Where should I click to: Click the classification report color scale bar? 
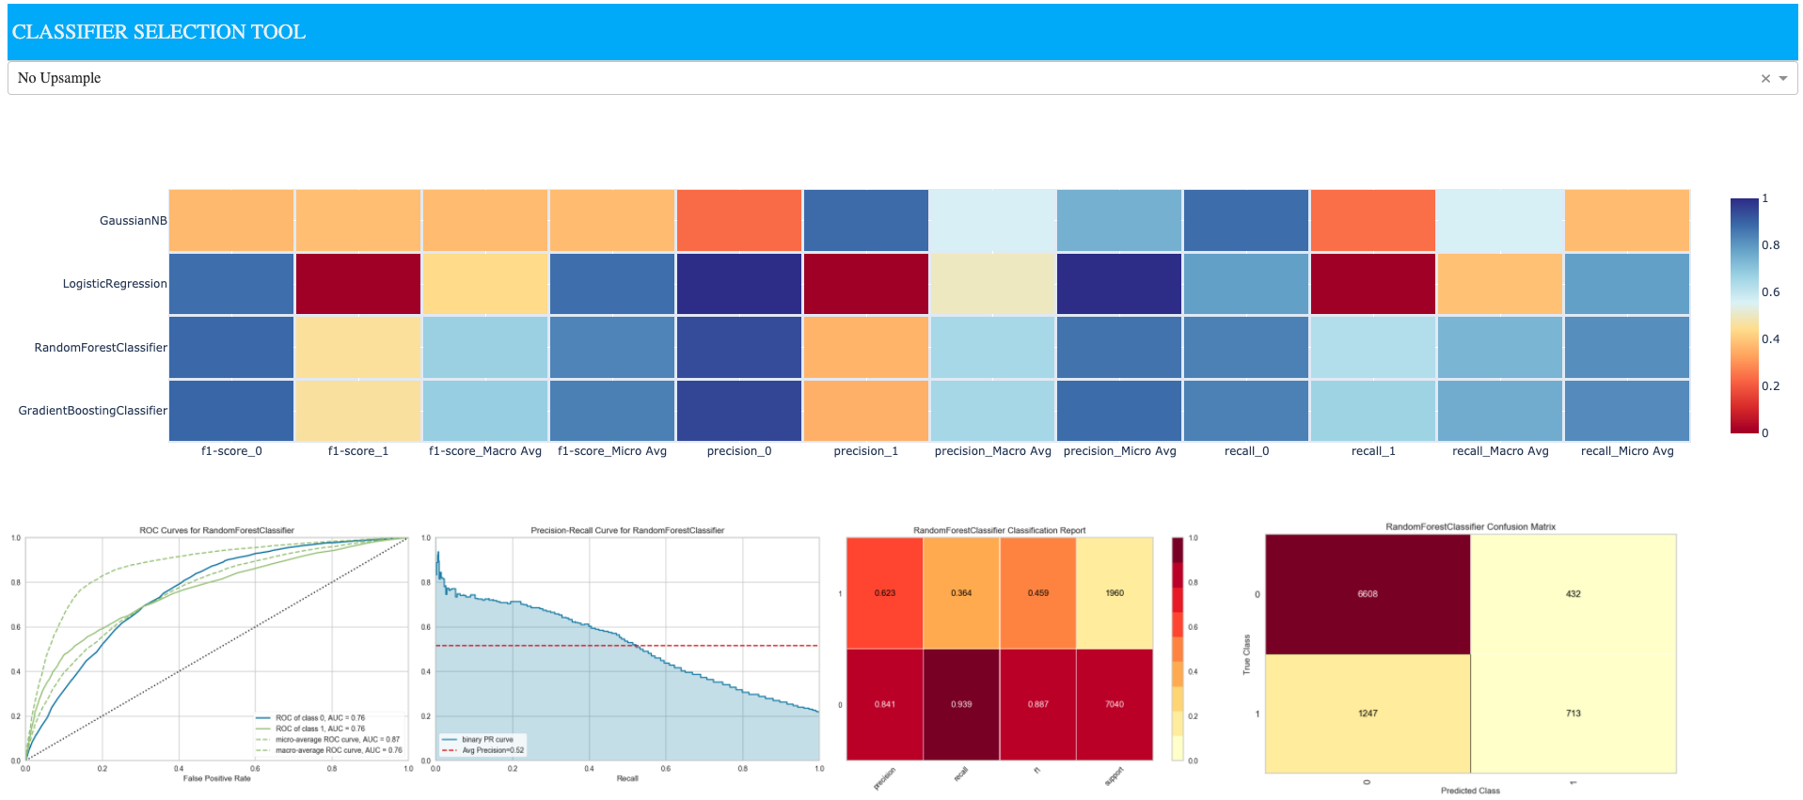point(1178,649)
